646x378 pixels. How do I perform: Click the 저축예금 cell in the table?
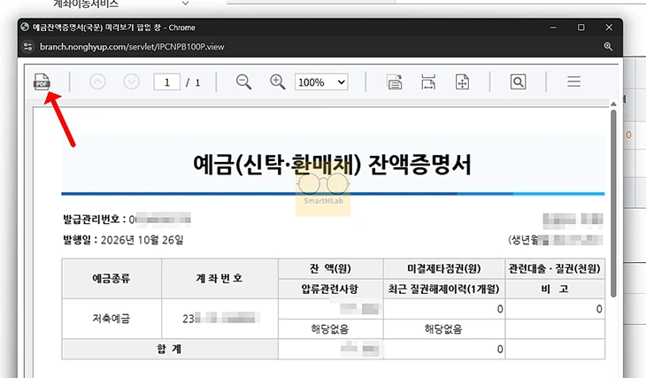112,318
